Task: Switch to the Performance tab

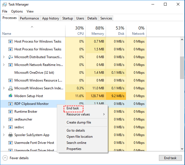Action: pos(29,18)
